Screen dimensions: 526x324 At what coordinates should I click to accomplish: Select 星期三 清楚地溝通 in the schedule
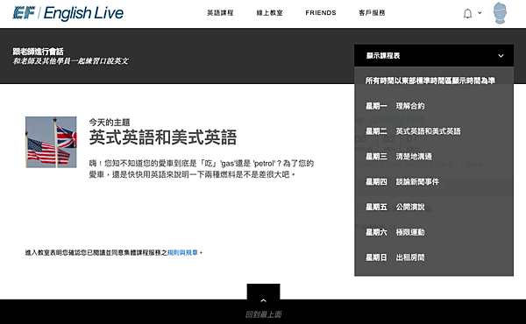pyautogui.click(x=399, y=157)
